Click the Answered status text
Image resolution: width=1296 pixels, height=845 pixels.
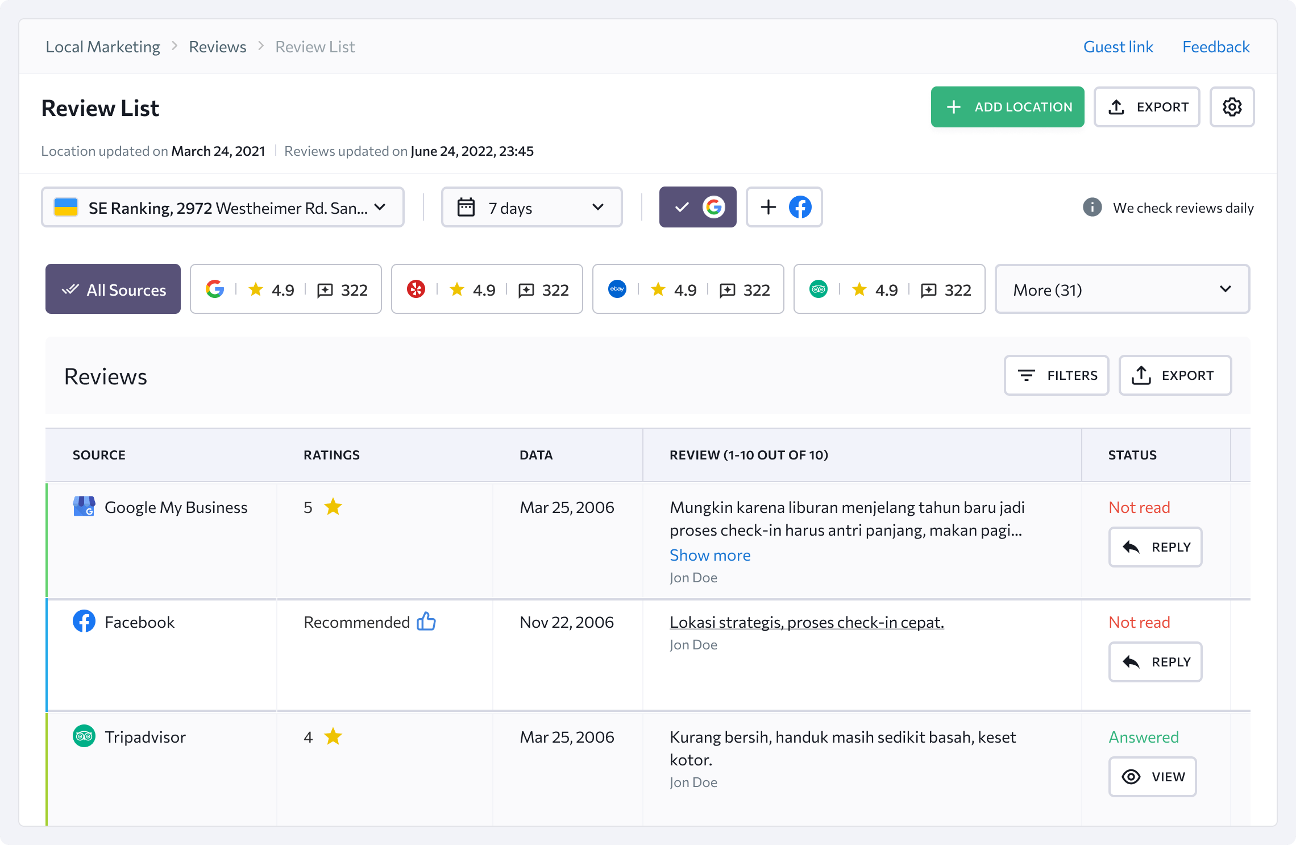coord(1144,737)
